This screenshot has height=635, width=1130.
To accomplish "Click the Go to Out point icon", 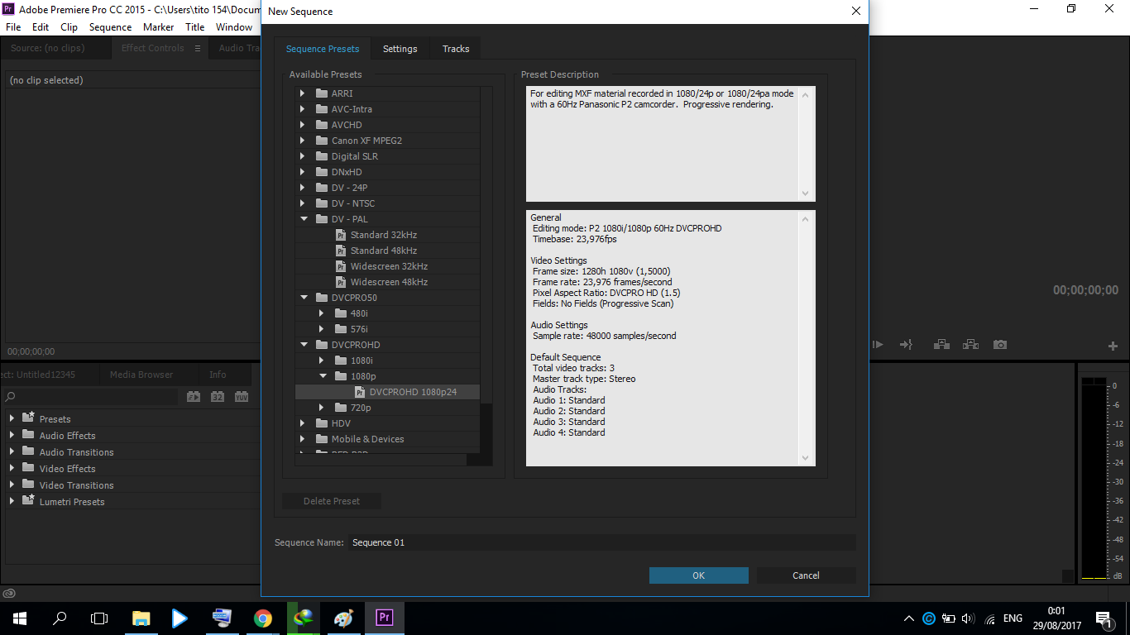I will 906,345.
